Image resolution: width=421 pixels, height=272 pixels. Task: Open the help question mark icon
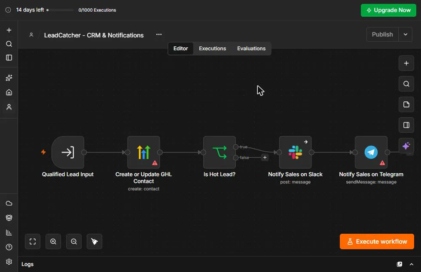click(x=9, y=247)
